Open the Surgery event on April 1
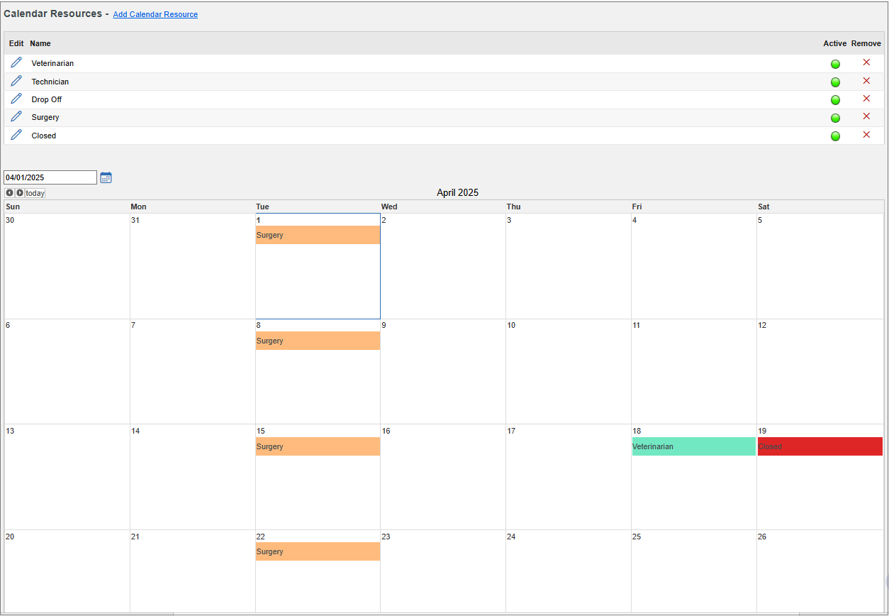 (x=318, y=235)
